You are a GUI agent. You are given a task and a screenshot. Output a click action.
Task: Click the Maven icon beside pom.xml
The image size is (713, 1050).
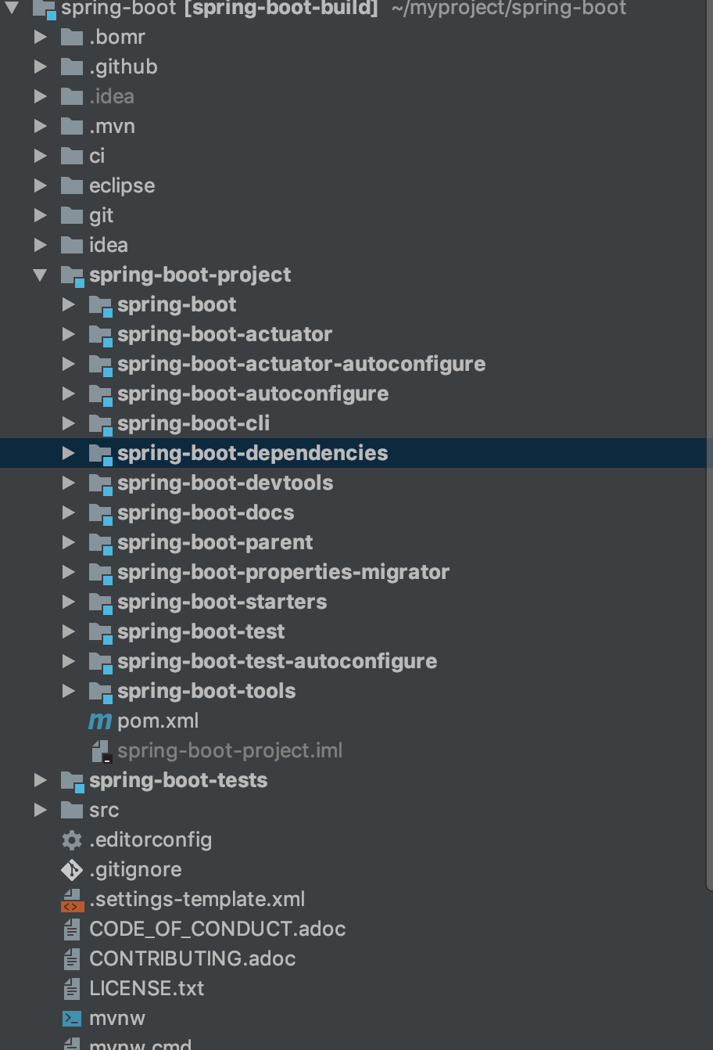click(x=100, y=721)
